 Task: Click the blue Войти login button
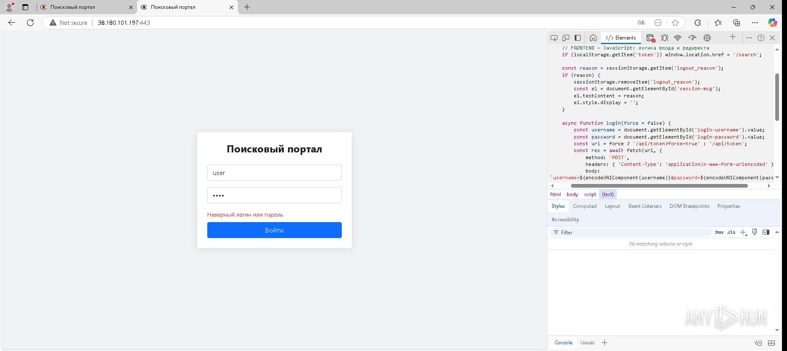275,230
